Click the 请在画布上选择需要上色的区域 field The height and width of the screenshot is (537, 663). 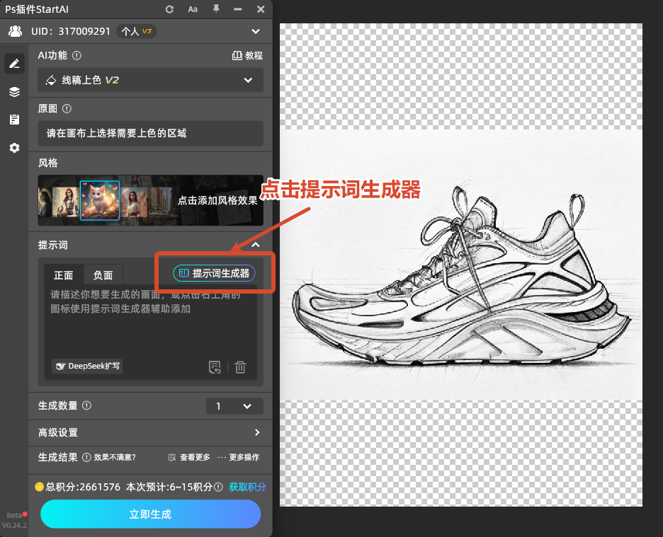pos(151,133)
